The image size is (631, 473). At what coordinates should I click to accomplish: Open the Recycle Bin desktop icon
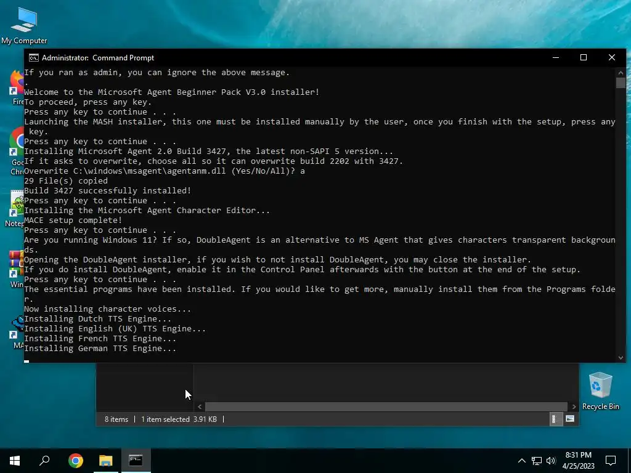600,391
